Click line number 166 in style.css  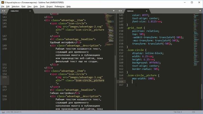tap(121, 82)
